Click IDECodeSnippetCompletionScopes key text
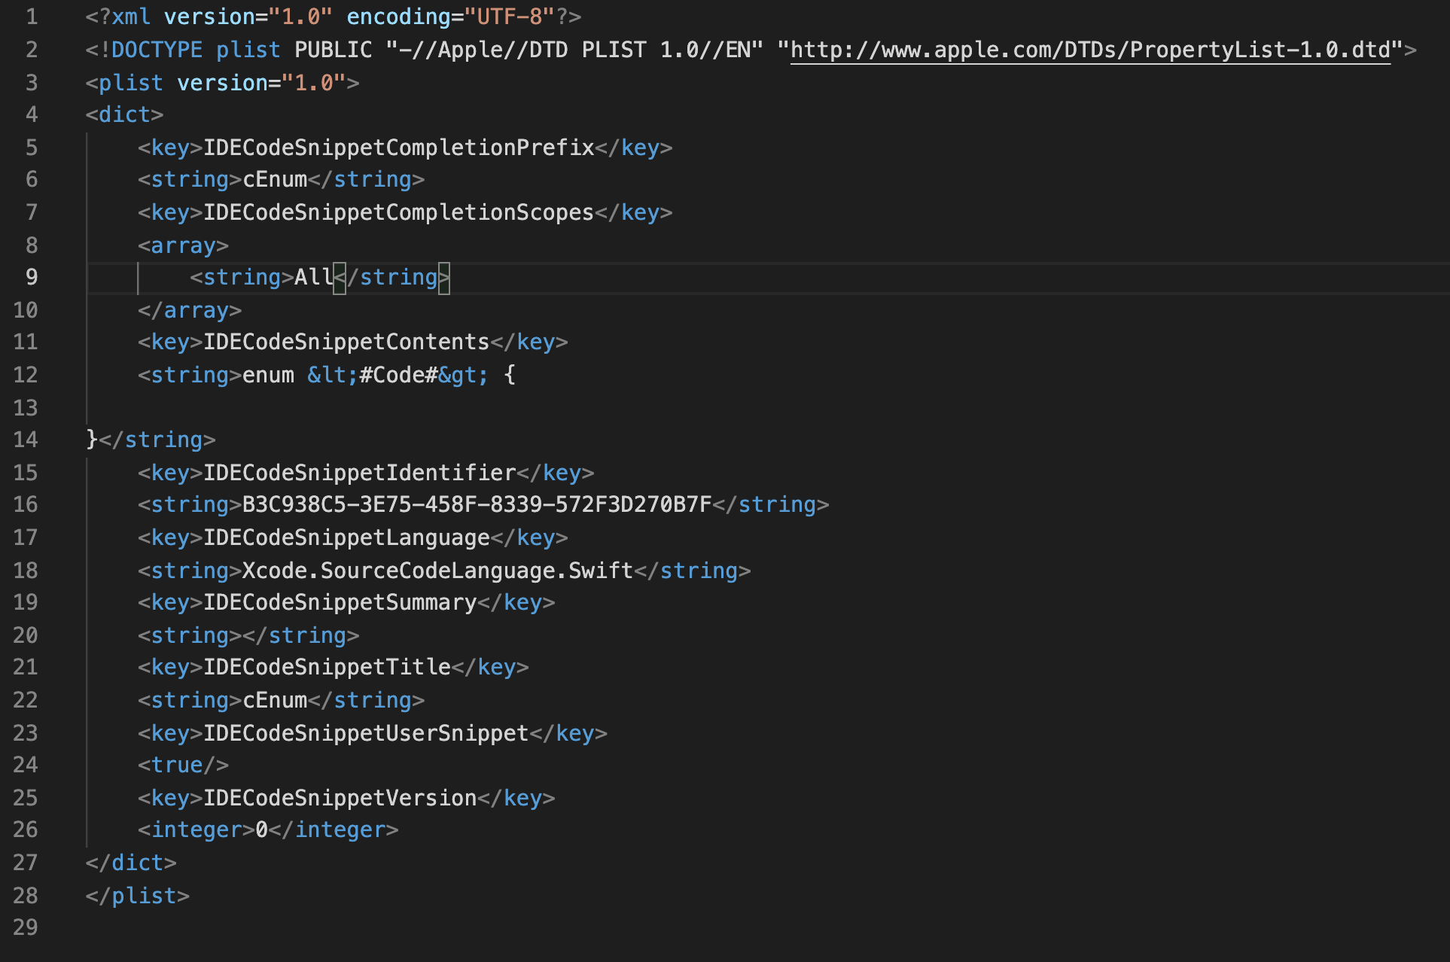This screenshot has height=962, width=1450. [399, 213]
